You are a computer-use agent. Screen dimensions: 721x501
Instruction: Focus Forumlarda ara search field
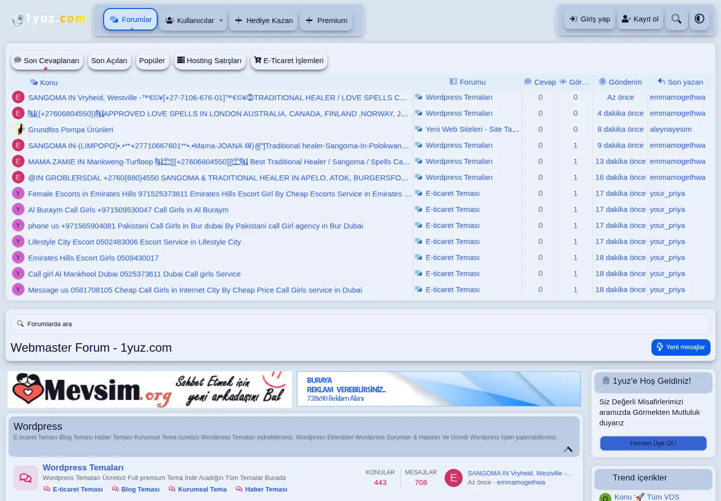pos(360,324)
